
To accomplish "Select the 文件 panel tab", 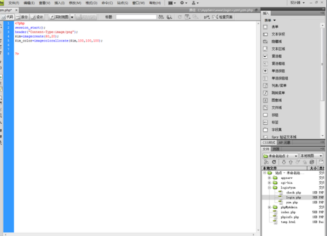I will [266, 149].
